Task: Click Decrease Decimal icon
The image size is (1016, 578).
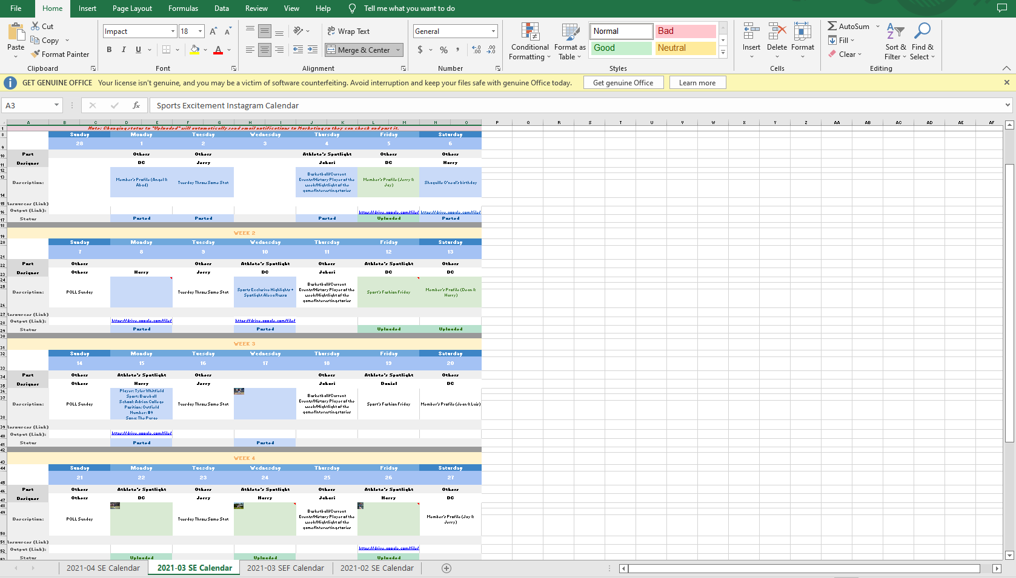Action: 491,50
